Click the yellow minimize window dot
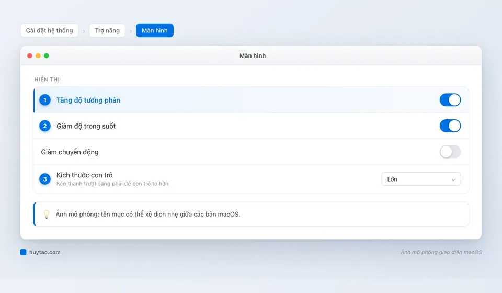This screenshot has width=502, height=293. tap(38, 55)
